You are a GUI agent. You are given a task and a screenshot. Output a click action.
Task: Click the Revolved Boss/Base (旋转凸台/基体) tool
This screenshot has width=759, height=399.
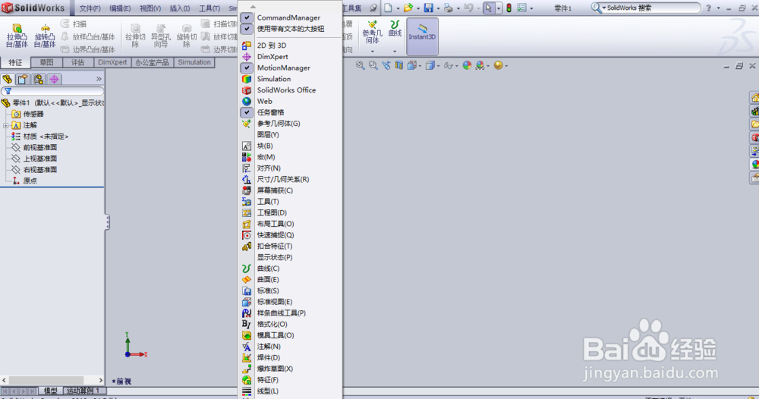click(x=45, y=36)
